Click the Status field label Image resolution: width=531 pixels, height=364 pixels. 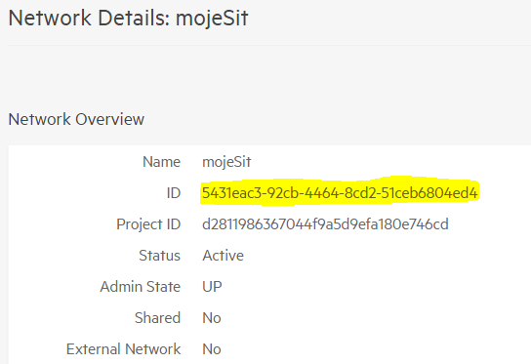click(159, 256)
